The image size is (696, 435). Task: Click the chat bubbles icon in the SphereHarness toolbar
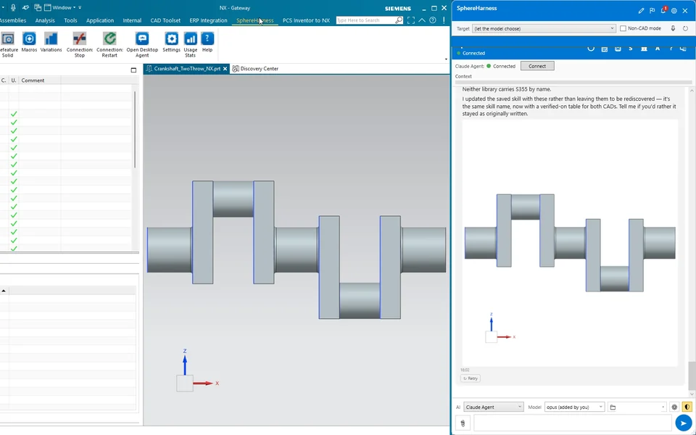[x=683, y=49]
